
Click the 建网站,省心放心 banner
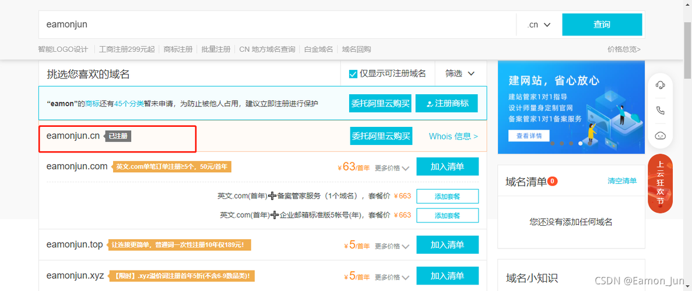coord(571,107)
